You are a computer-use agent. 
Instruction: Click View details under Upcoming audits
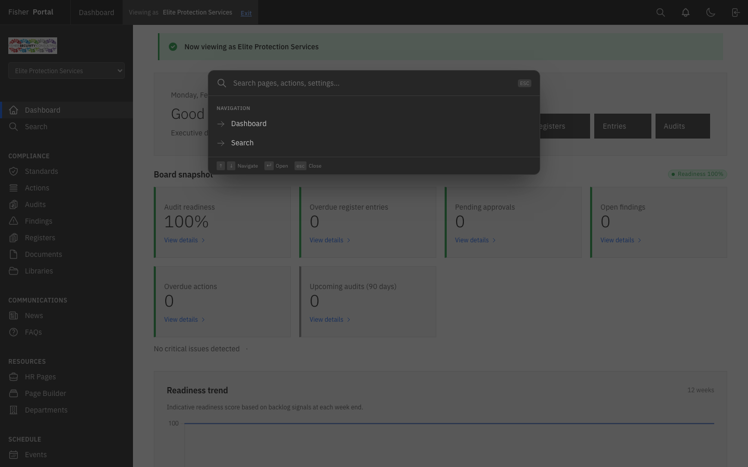(330, 320)
